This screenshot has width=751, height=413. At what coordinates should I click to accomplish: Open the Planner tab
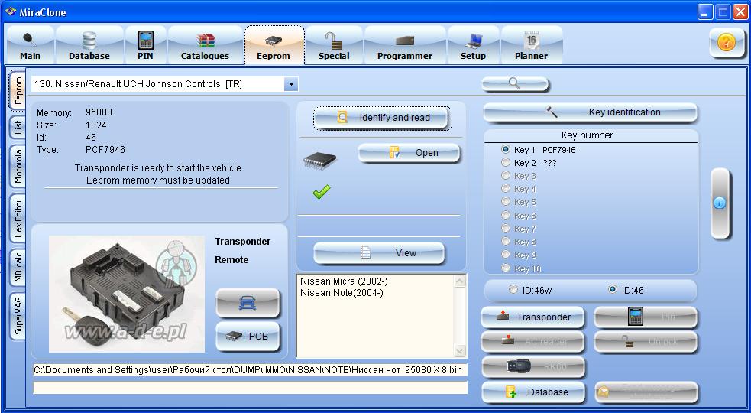531,46
